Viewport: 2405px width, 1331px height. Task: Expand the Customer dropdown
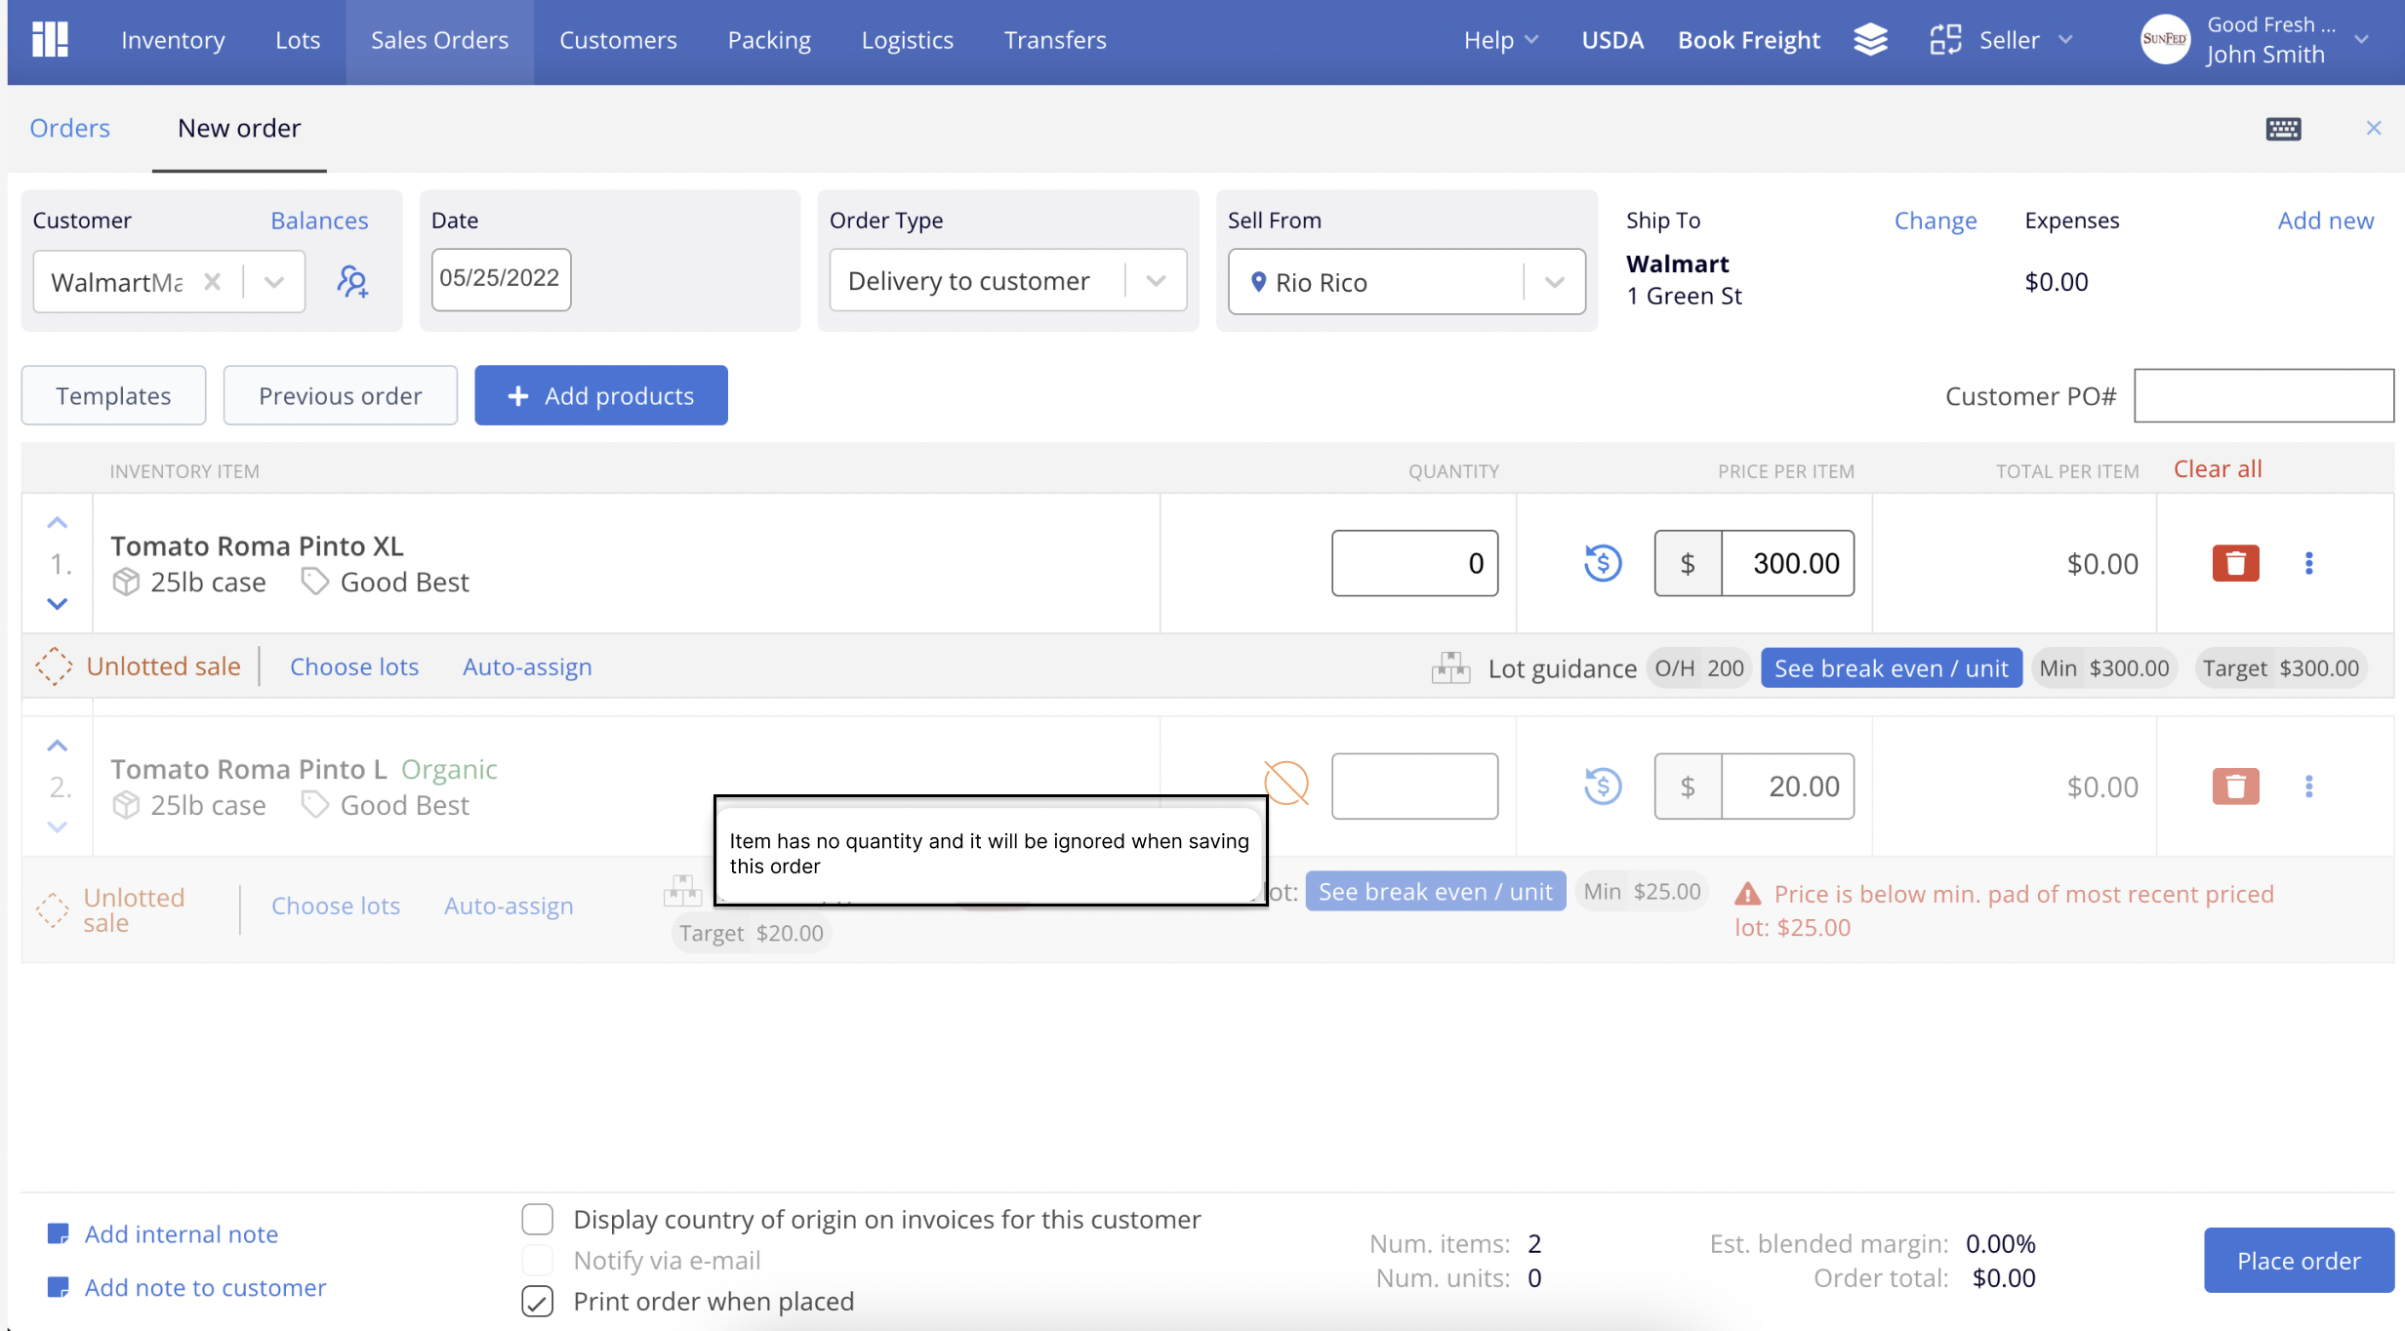pos(274,282)
